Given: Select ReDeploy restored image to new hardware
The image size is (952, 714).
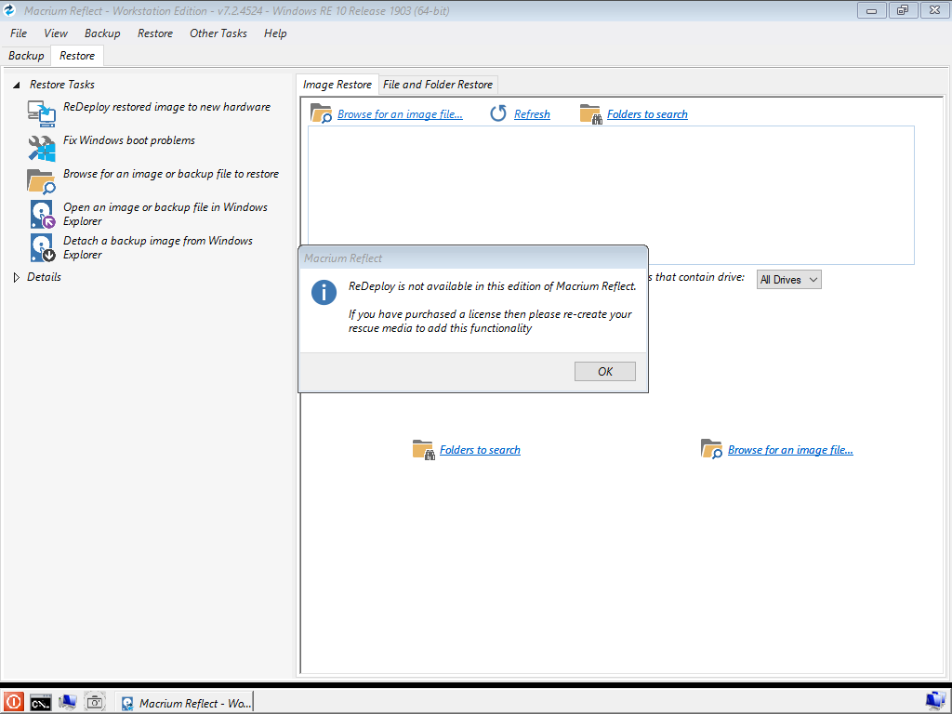Looking at the screenshot, I should [x=167, y=107].
